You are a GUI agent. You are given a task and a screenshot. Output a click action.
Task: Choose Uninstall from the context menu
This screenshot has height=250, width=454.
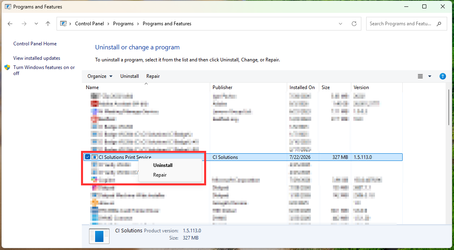(163, 165)
